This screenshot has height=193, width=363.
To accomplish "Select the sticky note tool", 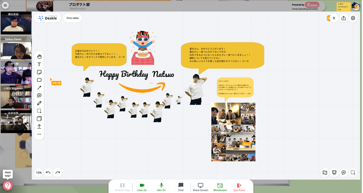I will click(39, 72).
